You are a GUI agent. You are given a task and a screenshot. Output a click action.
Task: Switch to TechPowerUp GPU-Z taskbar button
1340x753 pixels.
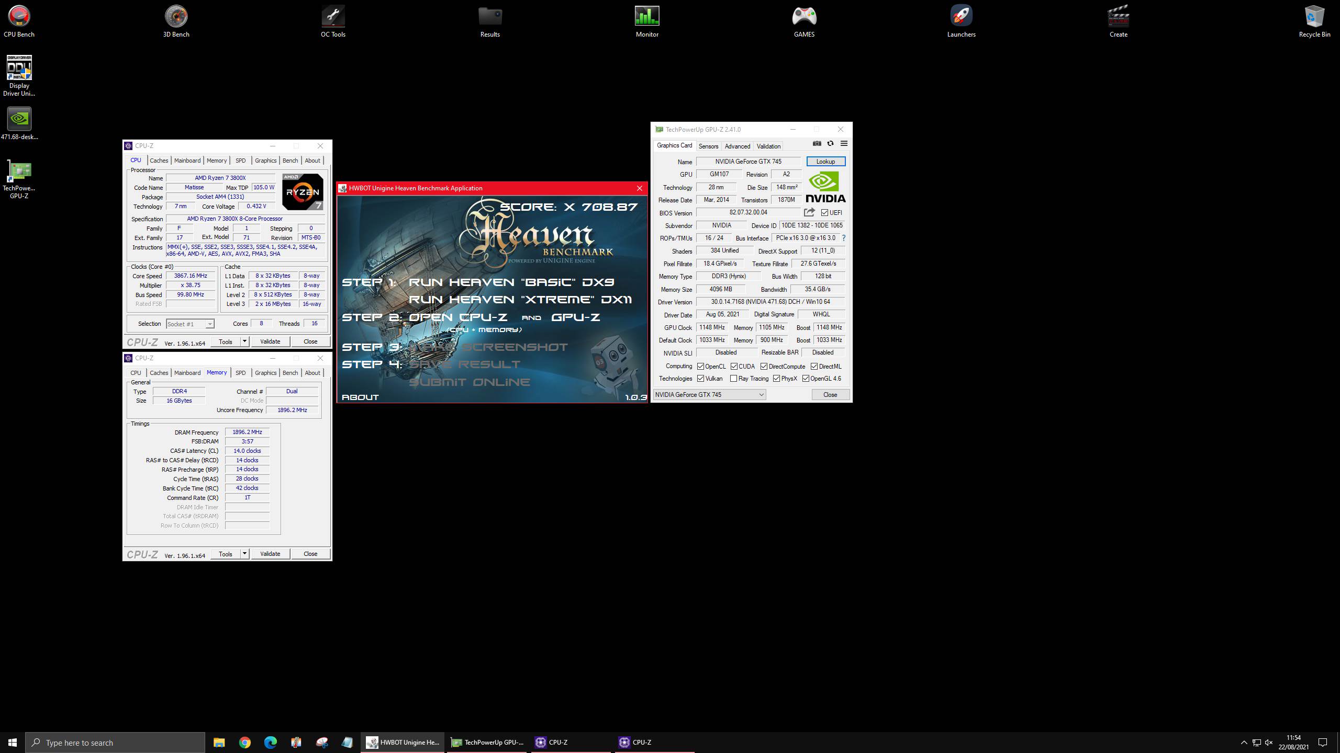point(488,742)
